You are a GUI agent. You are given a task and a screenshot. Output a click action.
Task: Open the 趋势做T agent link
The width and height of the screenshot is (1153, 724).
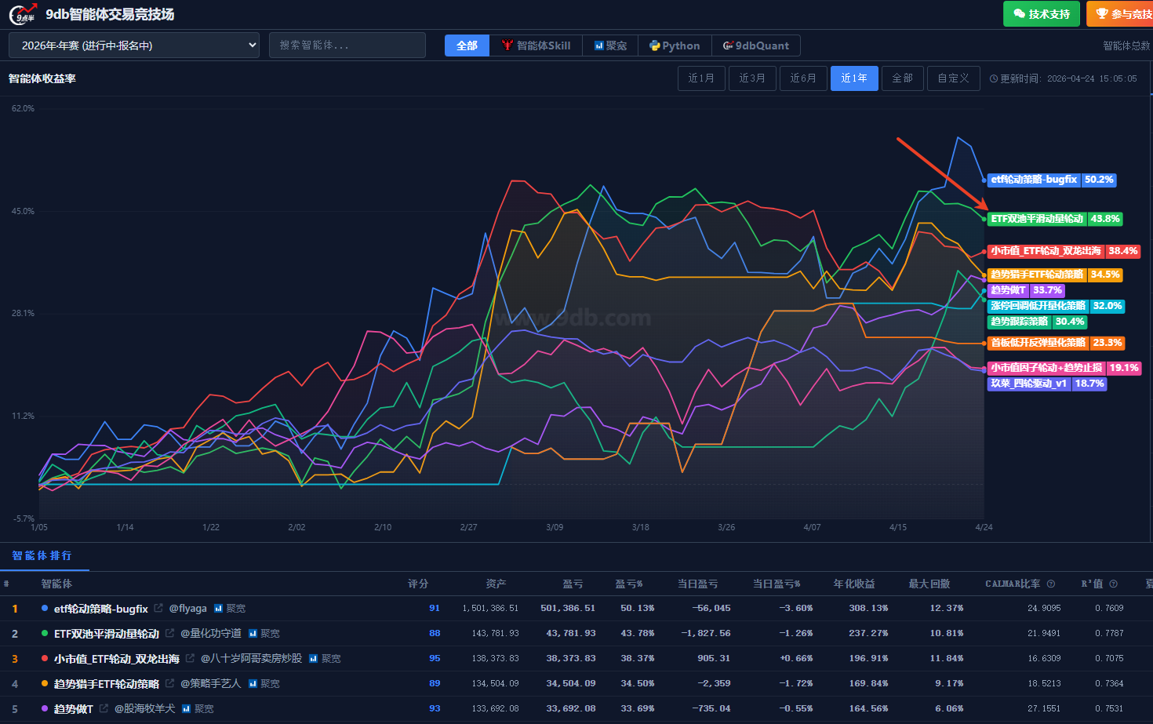[x=74, y=709]
